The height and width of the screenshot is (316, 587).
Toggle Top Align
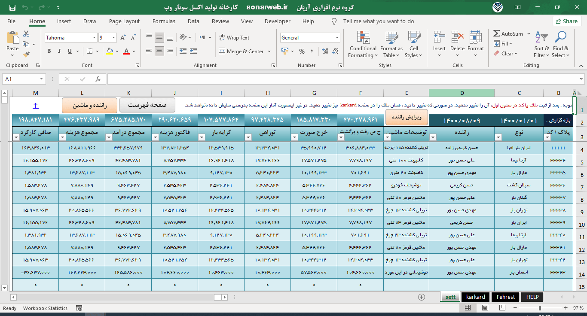coord(150,38)
